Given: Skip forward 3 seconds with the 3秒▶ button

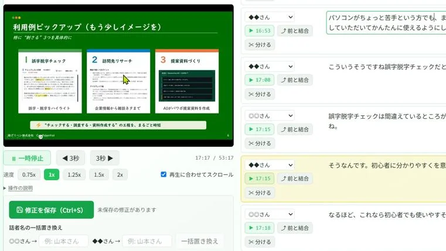Looking at the screenshot, I should pos(104,158).
